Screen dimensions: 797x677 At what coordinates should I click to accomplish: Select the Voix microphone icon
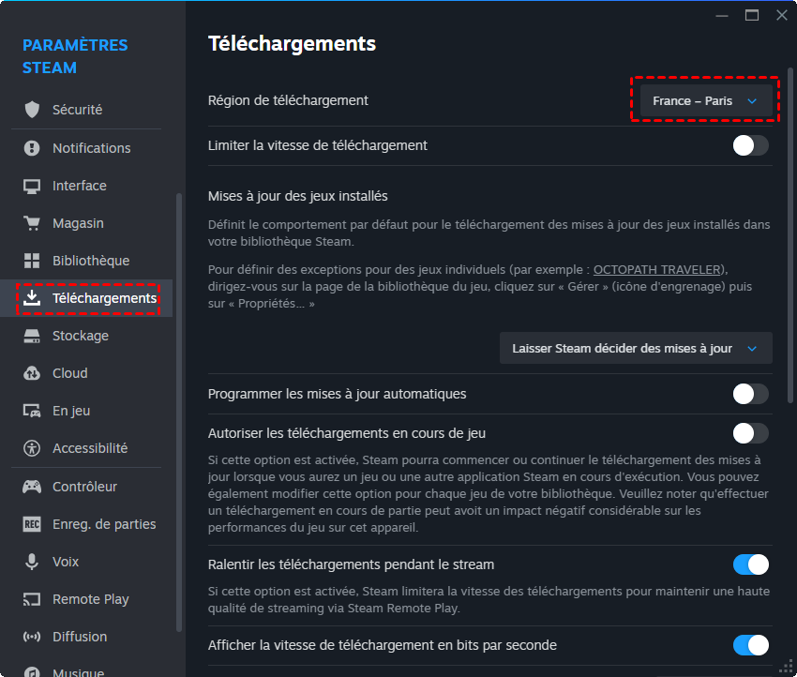[33, 562]
